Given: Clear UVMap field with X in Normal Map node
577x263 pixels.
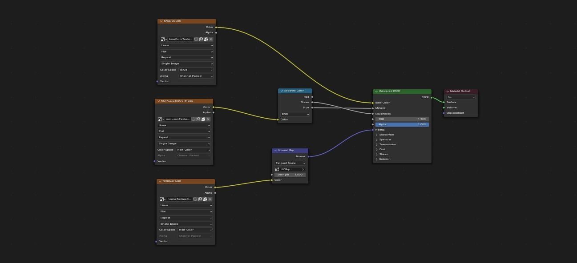Looking at the screenshot, I should pos(303,169).
